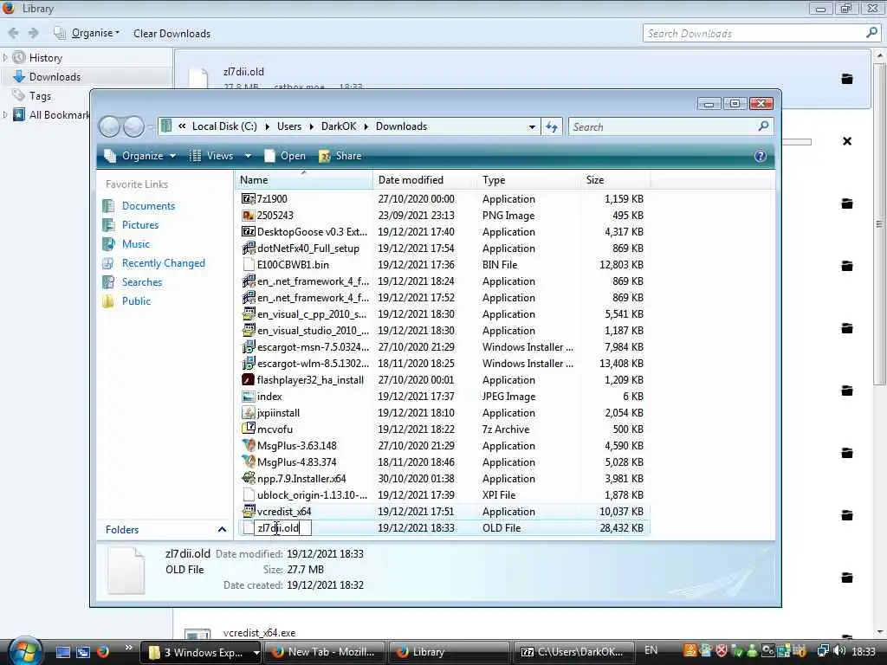The height and width of the screenshot is (665, 887).
Task: Select DesktopGoose v0.3 archive icon
Action: tap(248, 231)
